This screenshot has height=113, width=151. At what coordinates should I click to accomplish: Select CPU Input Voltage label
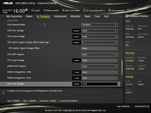[x=16, y=60]
